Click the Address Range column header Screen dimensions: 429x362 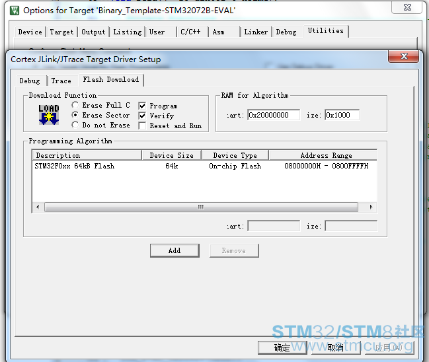point(323,155)
